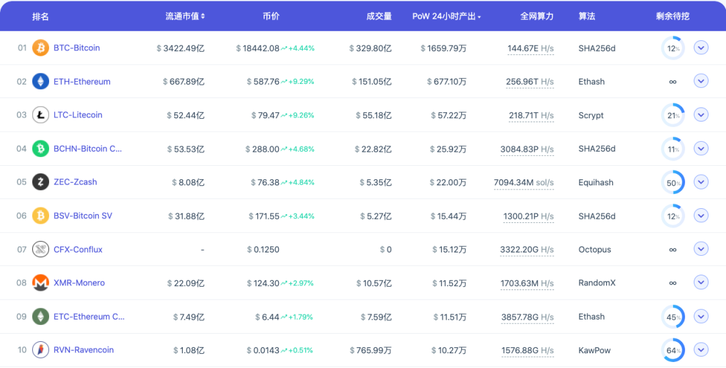Click the 币价 column header

271,16
